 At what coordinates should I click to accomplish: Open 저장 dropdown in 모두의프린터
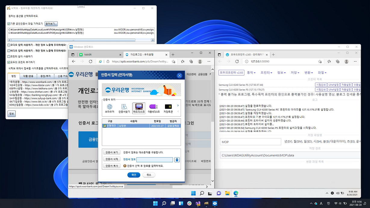coord(295,72)
